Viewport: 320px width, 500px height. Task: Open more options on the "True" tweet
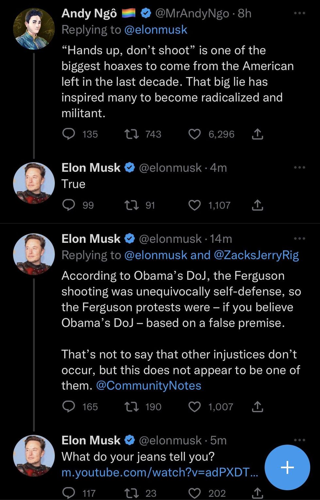click(299, 168)
